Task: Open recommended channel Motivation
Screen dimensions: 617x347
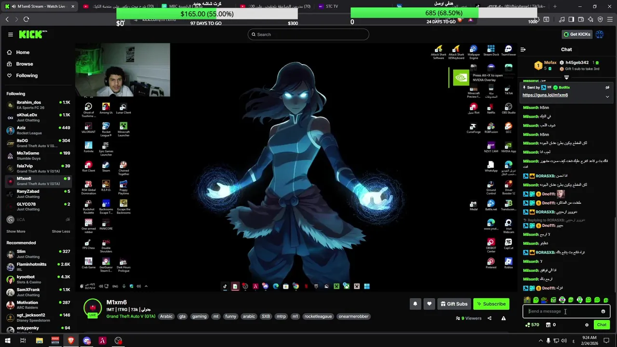Action: [x=38, y=305]
